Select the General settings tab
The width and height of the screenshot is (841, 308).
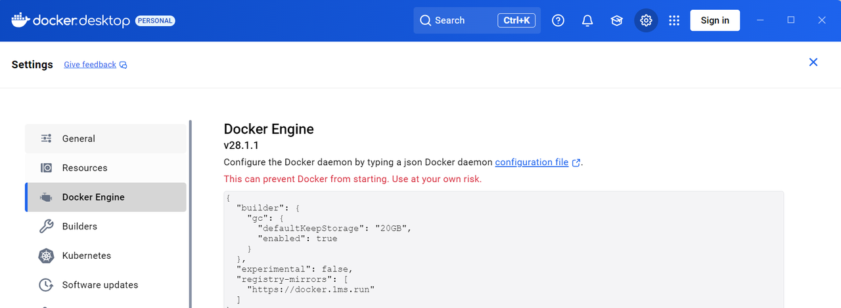(x=105, y=139)
